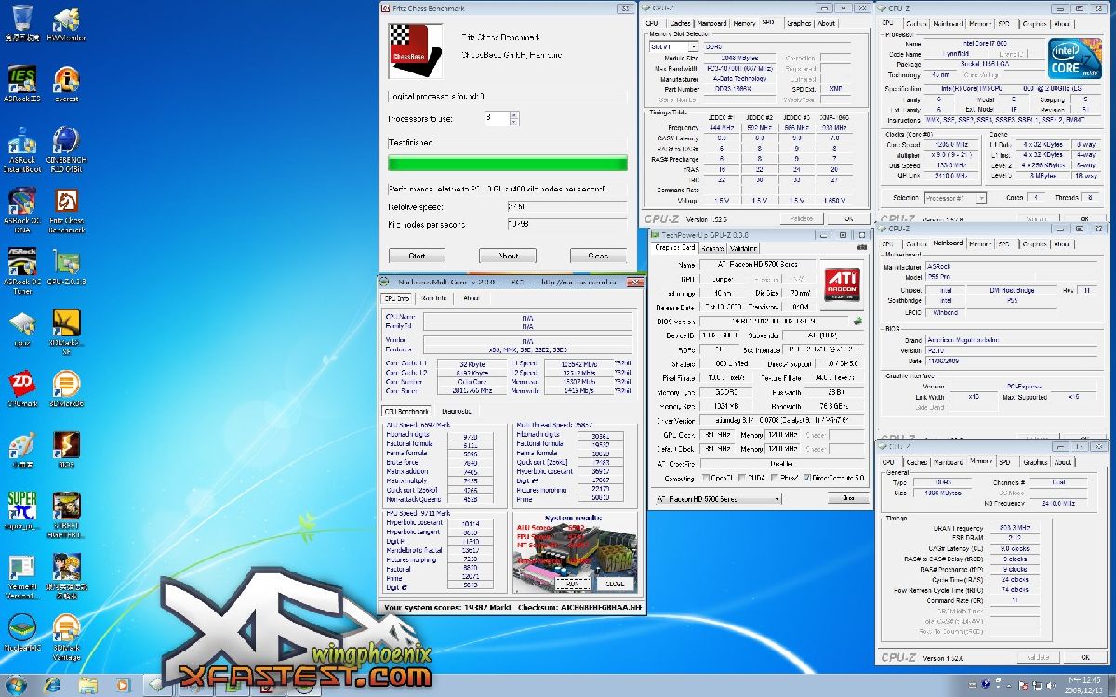This screenshot has height=697, width=1116.
Task: Switch to Caches tab in SPD CPU-Z window
Action: [x=680, y=23]
